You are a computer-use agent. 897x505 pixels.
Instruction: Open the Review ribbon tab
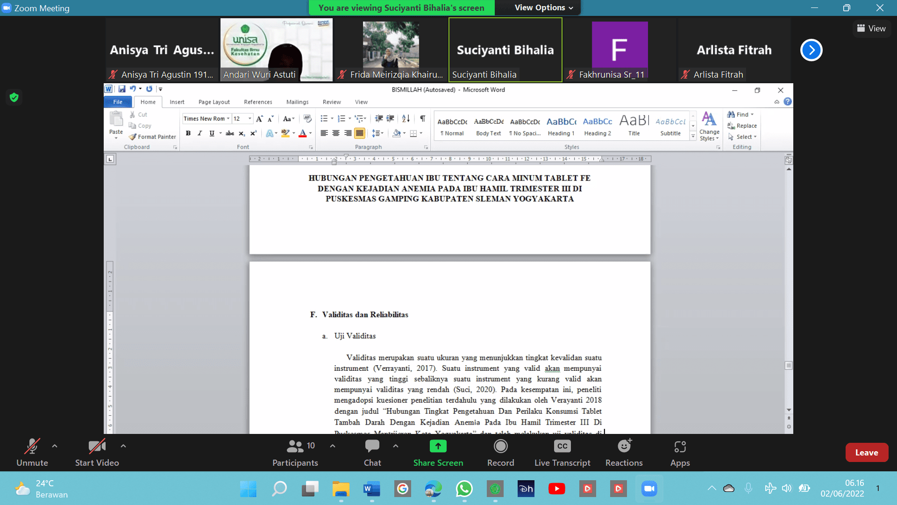(x=332, y=102)
